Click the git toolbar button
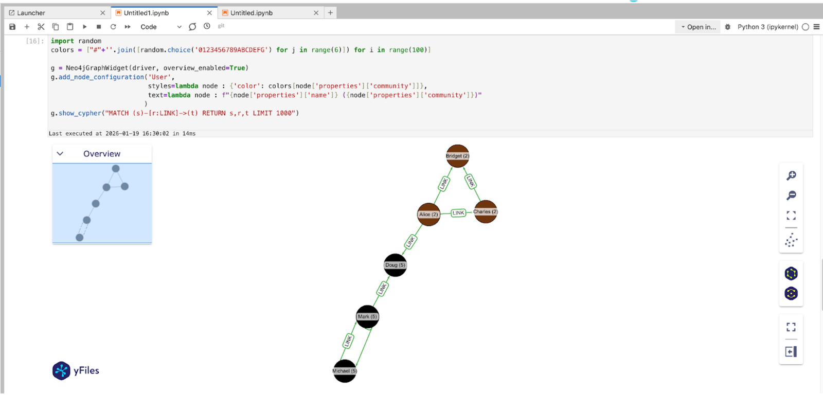 (221, 26)
